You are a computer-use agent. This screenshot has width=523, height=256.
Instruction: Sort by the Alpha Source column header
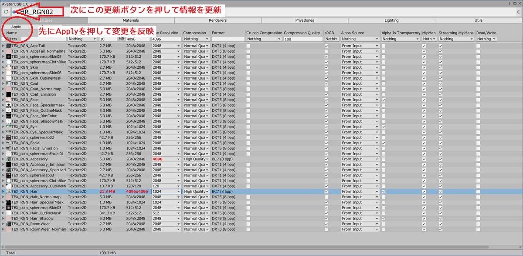pyautogui.click(x=352, y=33)
